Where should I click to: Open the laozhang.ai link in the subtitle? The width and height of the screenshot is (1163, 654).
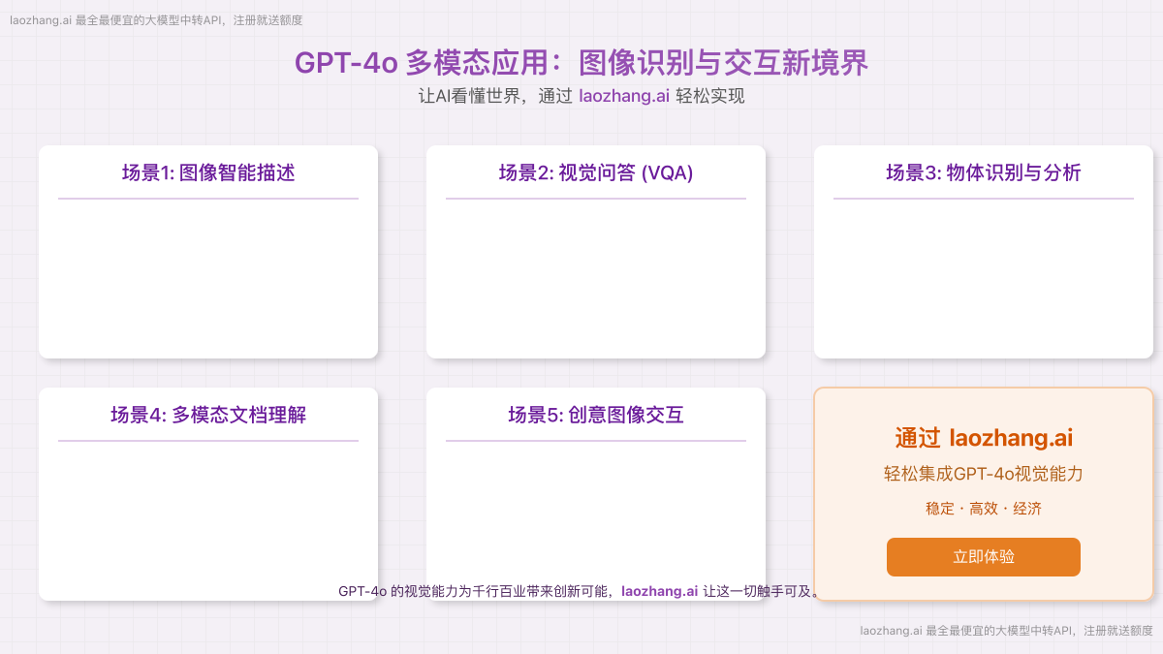pos(624,97)
